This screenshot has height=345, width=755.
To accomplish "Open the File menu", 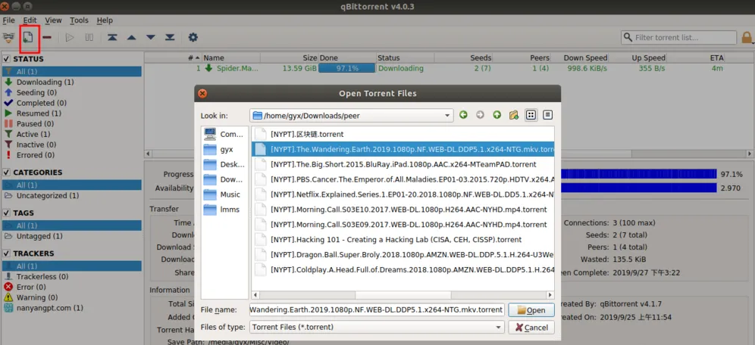I will (x=8, y=20).
